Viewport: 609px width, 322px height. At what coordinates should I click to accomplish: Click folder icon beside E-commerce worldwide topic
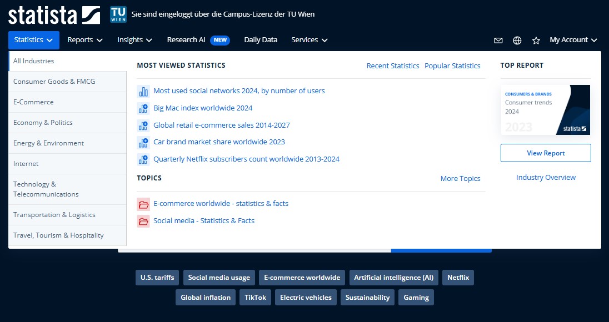pyautogui.click(x=143, y=204)
